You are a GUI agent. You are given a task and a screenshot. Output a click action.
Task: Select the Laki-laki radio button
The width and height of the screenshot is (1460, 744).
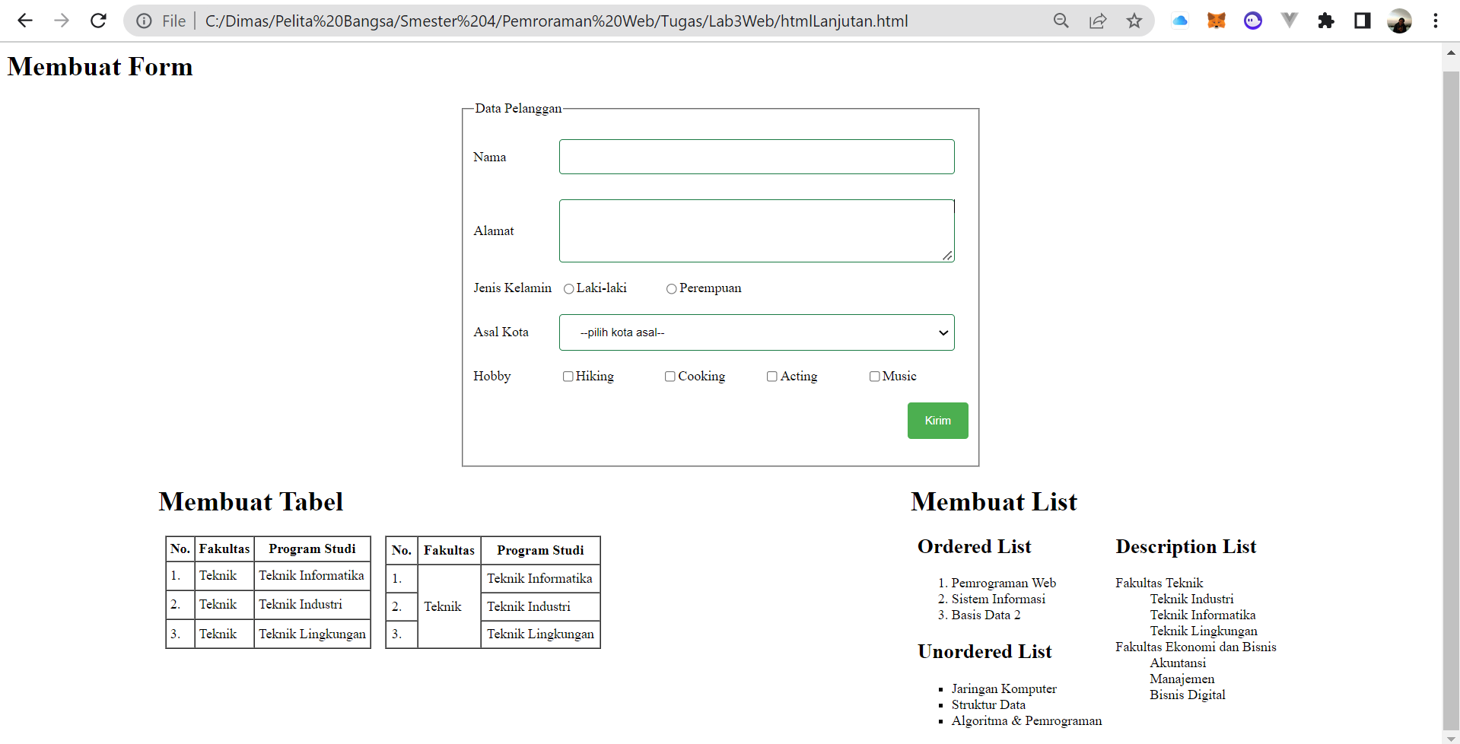coord(568,289)
